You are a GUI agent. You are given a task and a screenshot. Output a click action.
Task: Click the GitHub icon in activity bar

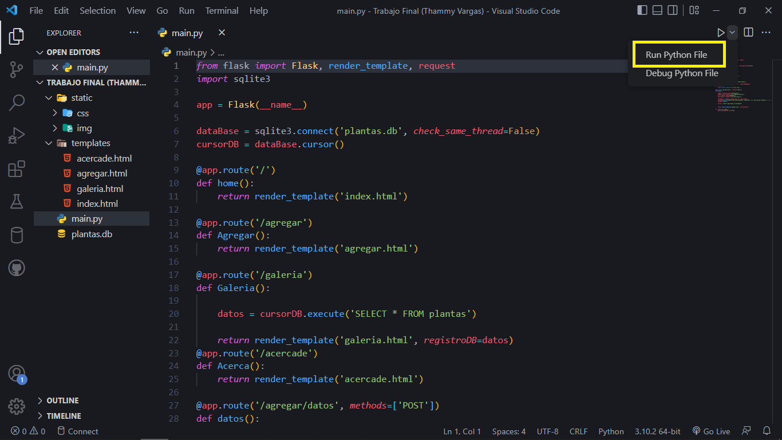[16, 268]
